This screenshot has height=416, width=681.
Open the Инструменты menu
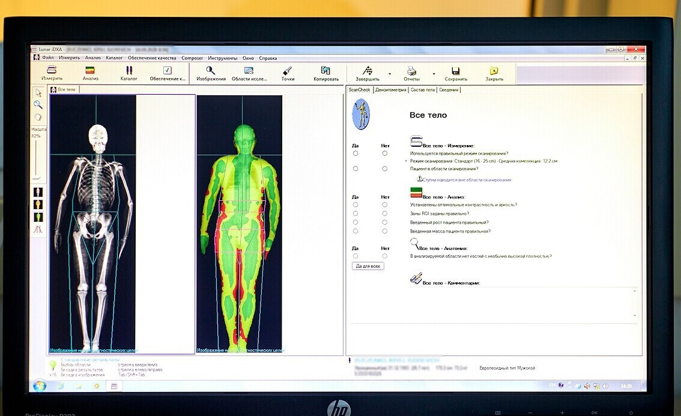222,58
